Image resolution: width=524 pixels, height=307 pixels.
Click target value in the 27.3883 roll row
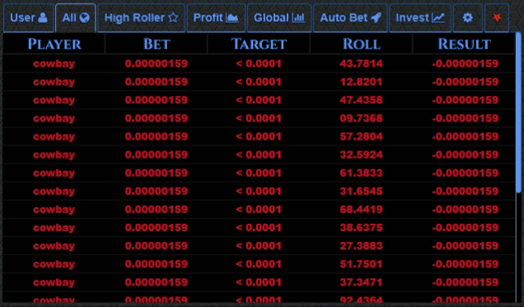(259, 246)
